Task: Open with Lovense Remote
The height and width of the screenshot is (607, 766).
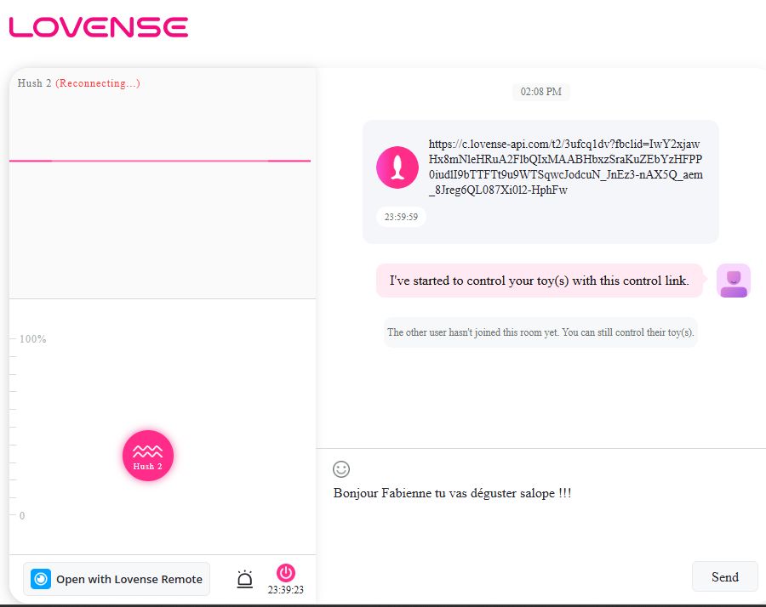Action: 117,579
